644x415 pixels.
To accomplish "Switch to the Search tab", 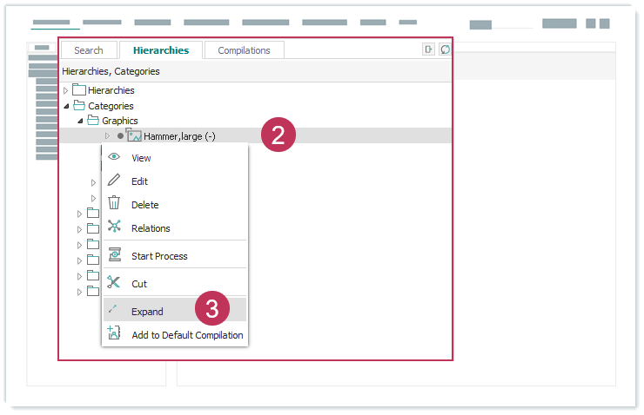I will pos(89,50).
